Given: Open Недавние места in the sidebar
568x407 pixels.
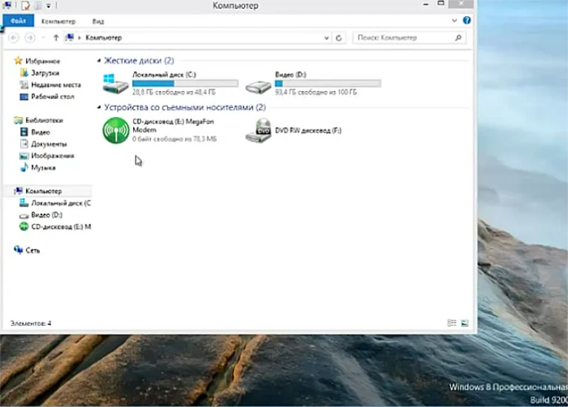Looking at the screenshot, I should pos(55,85).
